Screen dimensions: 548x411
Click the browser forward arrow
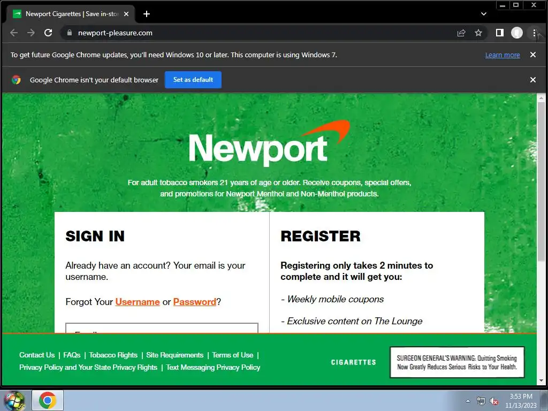coord(31,33)
